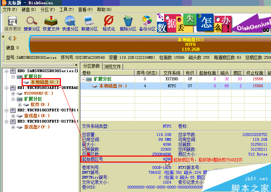Collapse HD0 SAMSUNGSSD830Series disk node

pos(6,71)
